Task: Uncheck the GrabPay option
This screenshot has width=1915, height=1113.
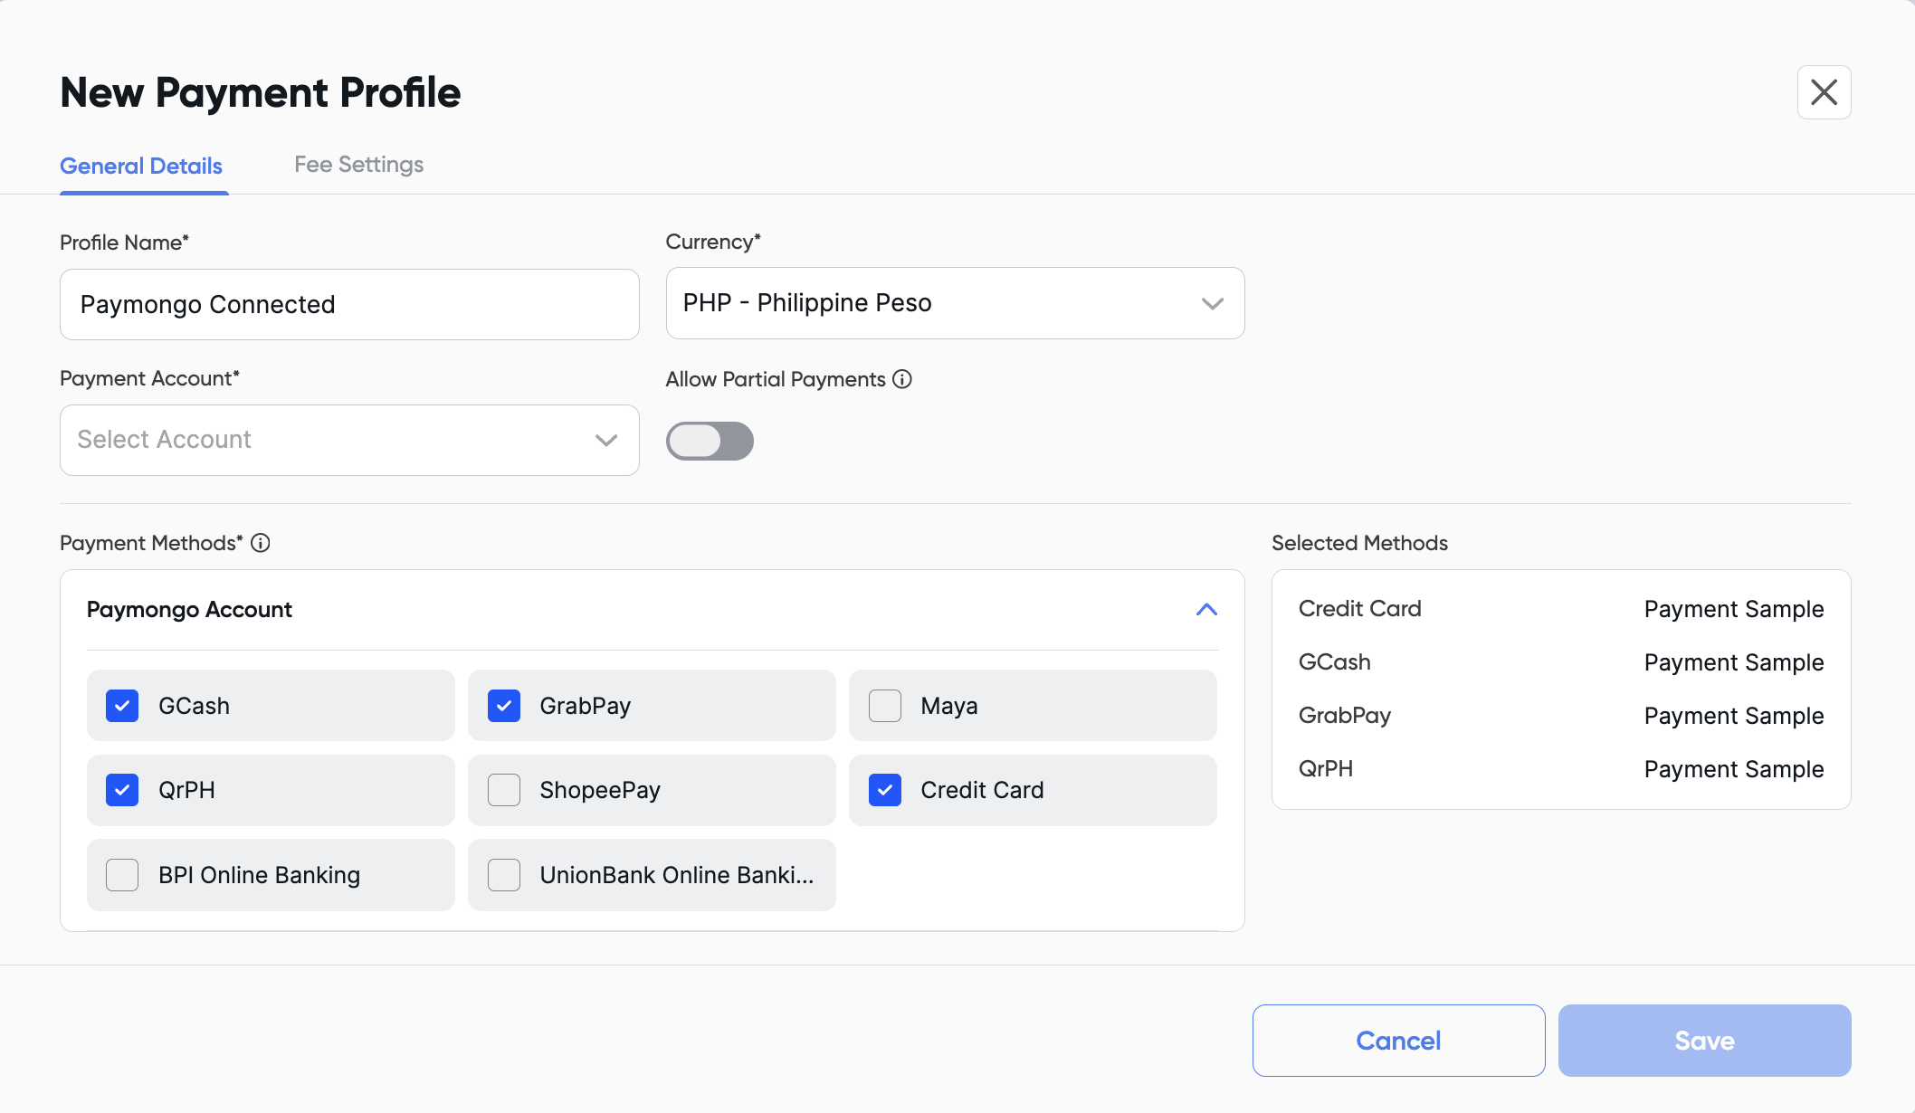Action: pyautogui.click(x=504, y=706)
